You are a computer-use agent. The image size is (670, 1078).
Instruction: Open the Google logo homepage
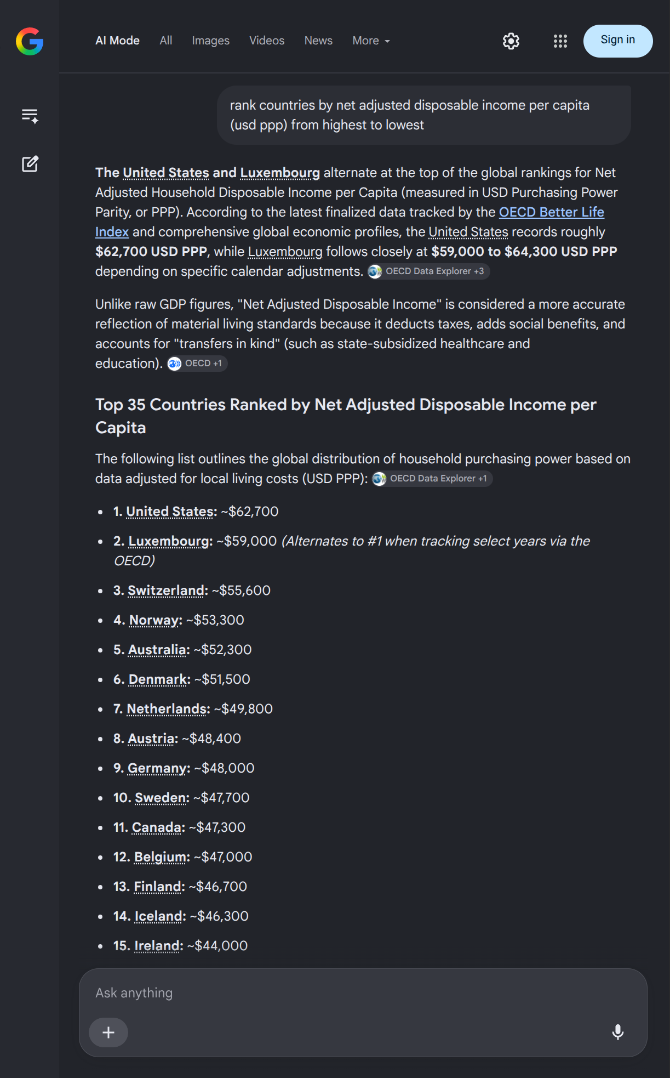[30, 41]
